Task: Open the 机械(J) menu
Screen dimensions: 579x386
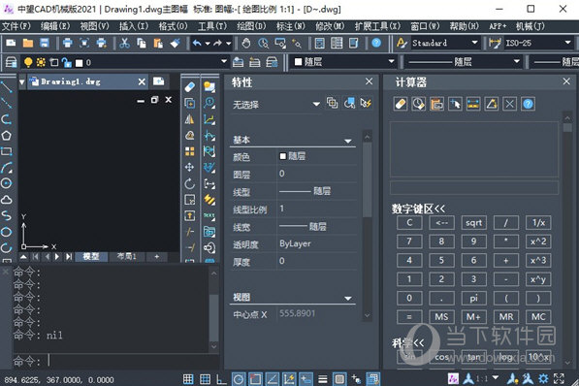Action: [x=531, y=26]
